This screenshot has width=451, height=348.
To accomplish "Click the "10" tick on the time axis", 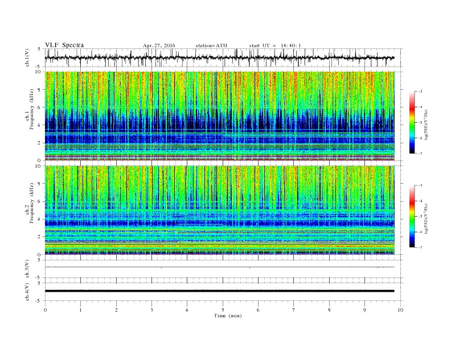I will point(400,310).
